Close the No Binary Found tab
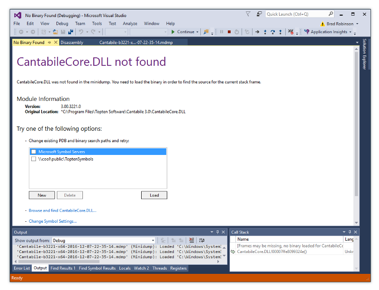 tap(55, 42)
